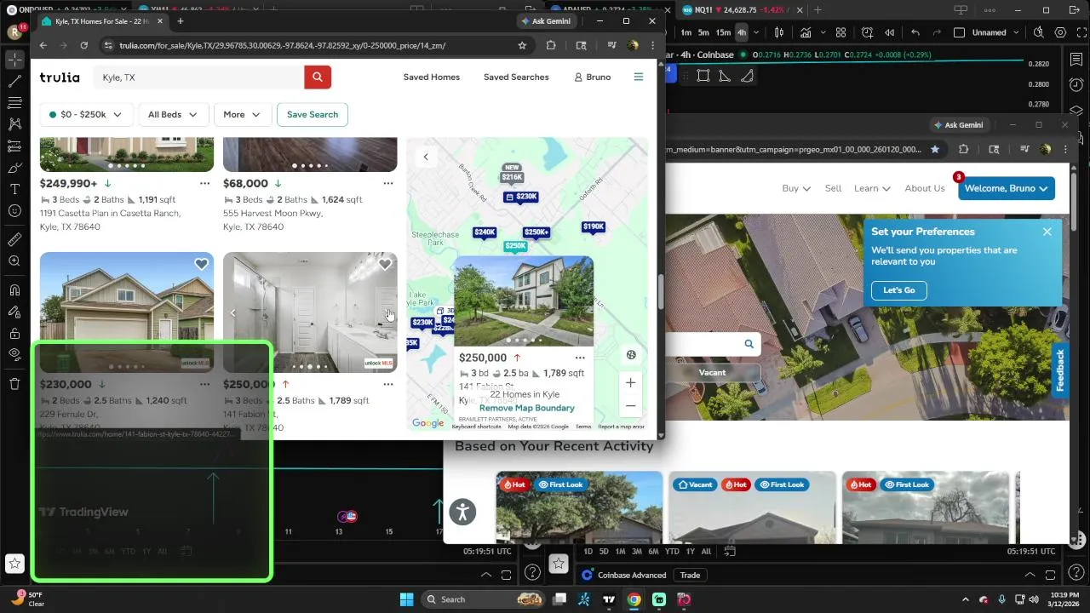Select the crosshair cursor tool in TradingView

tap(14, 60)
